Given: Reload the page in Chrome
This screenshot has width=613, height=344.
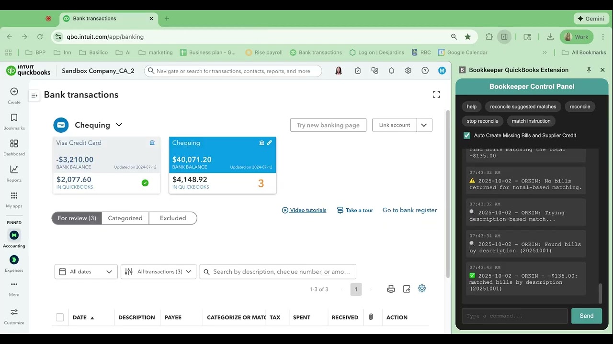Looking at the screenshot, I should point(40,37).
